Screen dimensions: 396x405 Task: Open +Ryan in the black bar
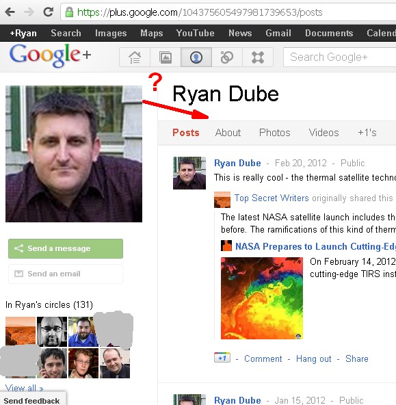click(23, 33)
